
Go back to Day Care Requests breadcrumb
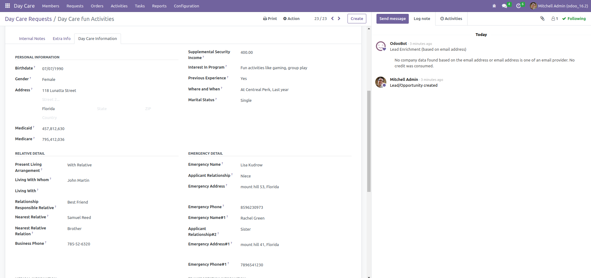28,19
